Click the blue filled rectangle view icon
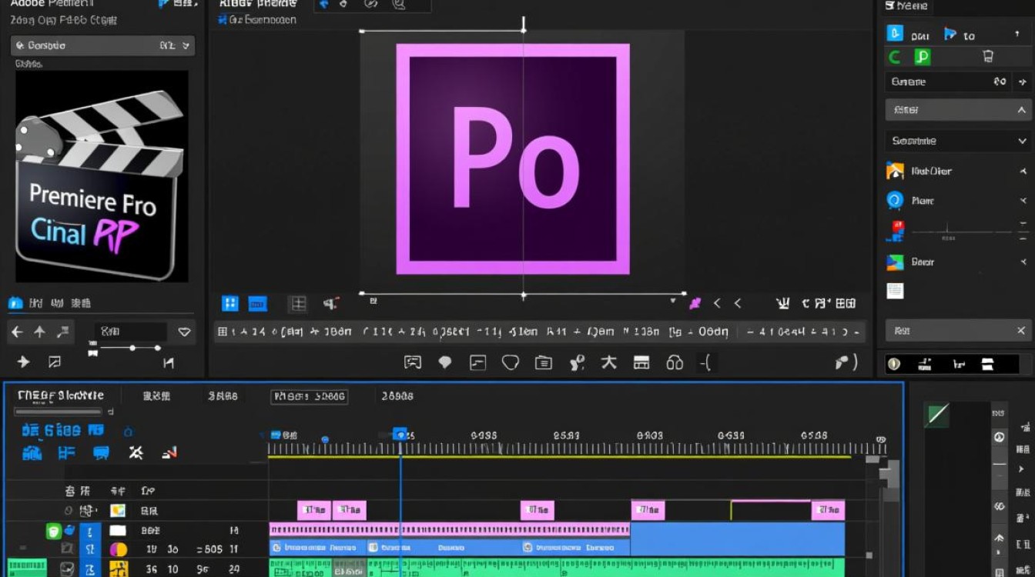Viewport: 1035px width, 577px height. point(257,304)
